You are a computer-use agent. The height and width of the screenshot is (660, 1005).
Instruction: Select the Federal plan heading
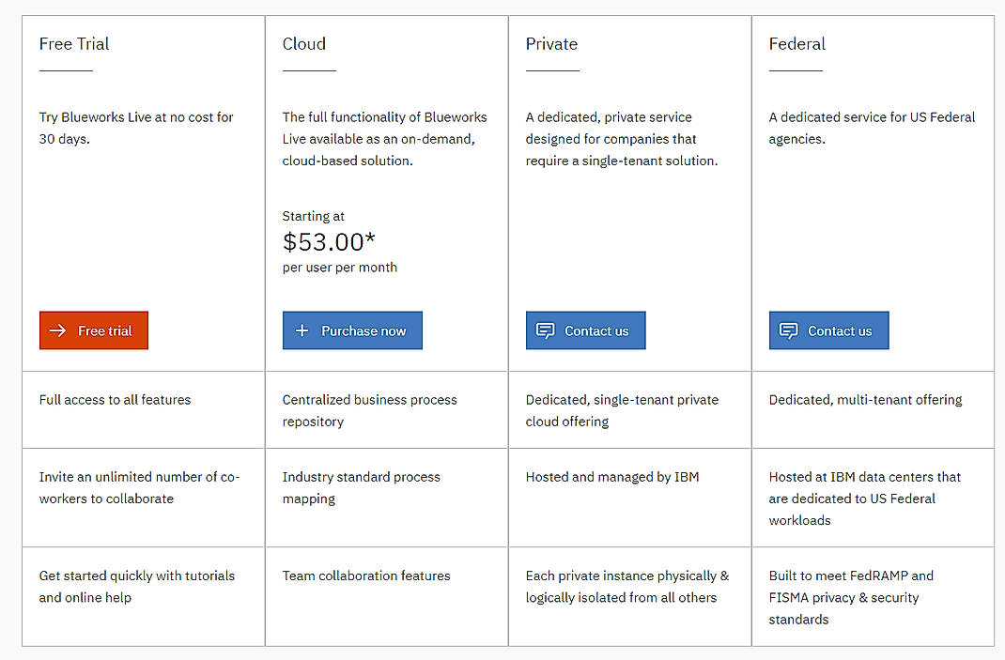796,44
